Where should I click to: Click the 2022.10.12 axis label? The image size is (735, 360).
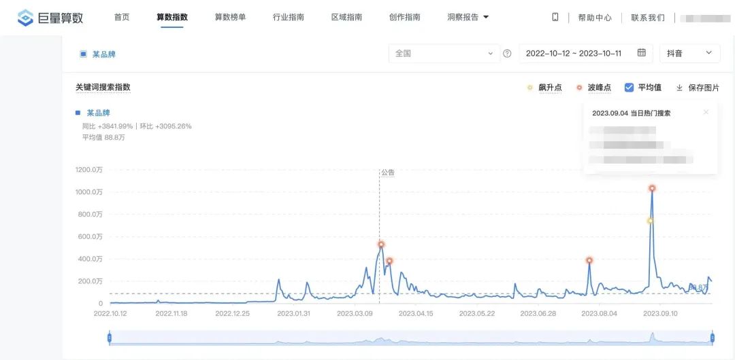[x=110, y=314]
